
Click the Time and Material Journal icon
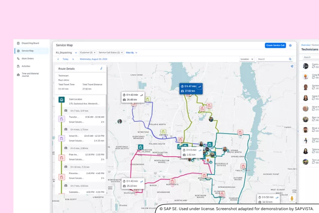click(x=18, y=75)
